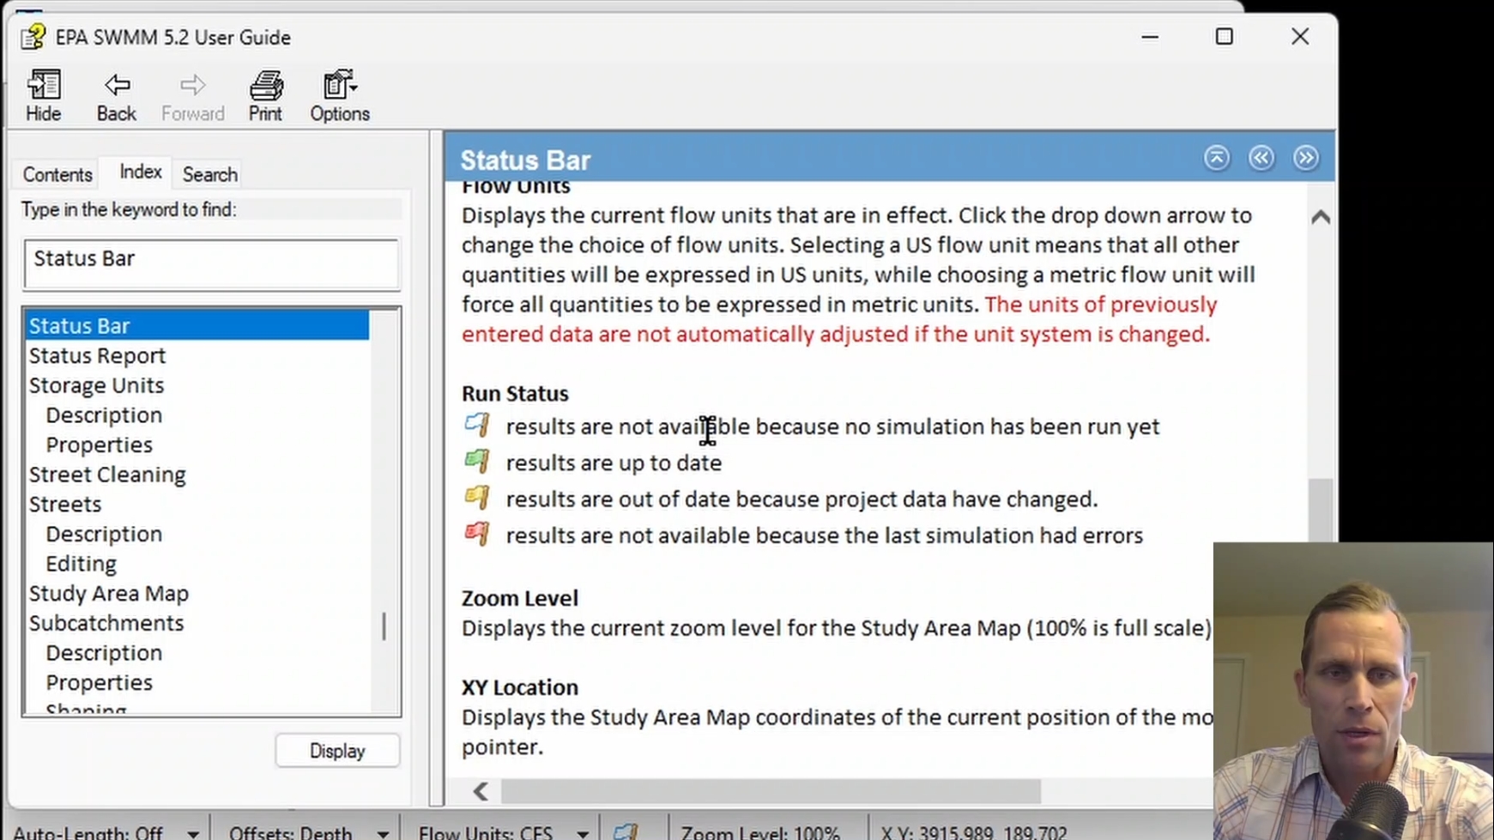The height and width of the screenshot is (840, 1494).
Task: Switch to the Contents tab
Action: tap(57, 174)
